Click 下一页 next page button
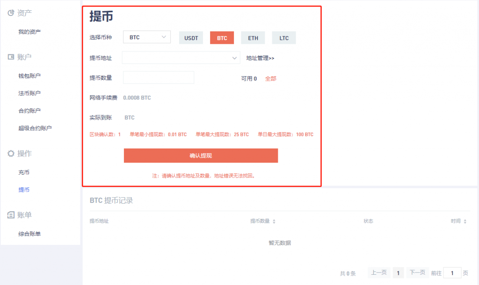This screenshot has height=285, width=479. pyautogui.click(x=417, y=272)
